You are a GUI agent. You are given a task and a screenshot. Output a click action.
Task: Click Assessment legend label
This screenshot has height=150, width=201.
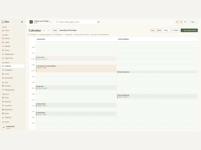[59, 34]
